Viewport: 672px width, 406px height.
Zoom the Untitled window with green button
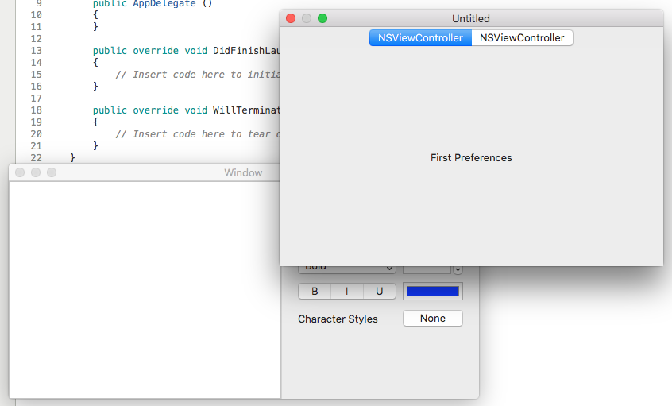tap(322, 18)
